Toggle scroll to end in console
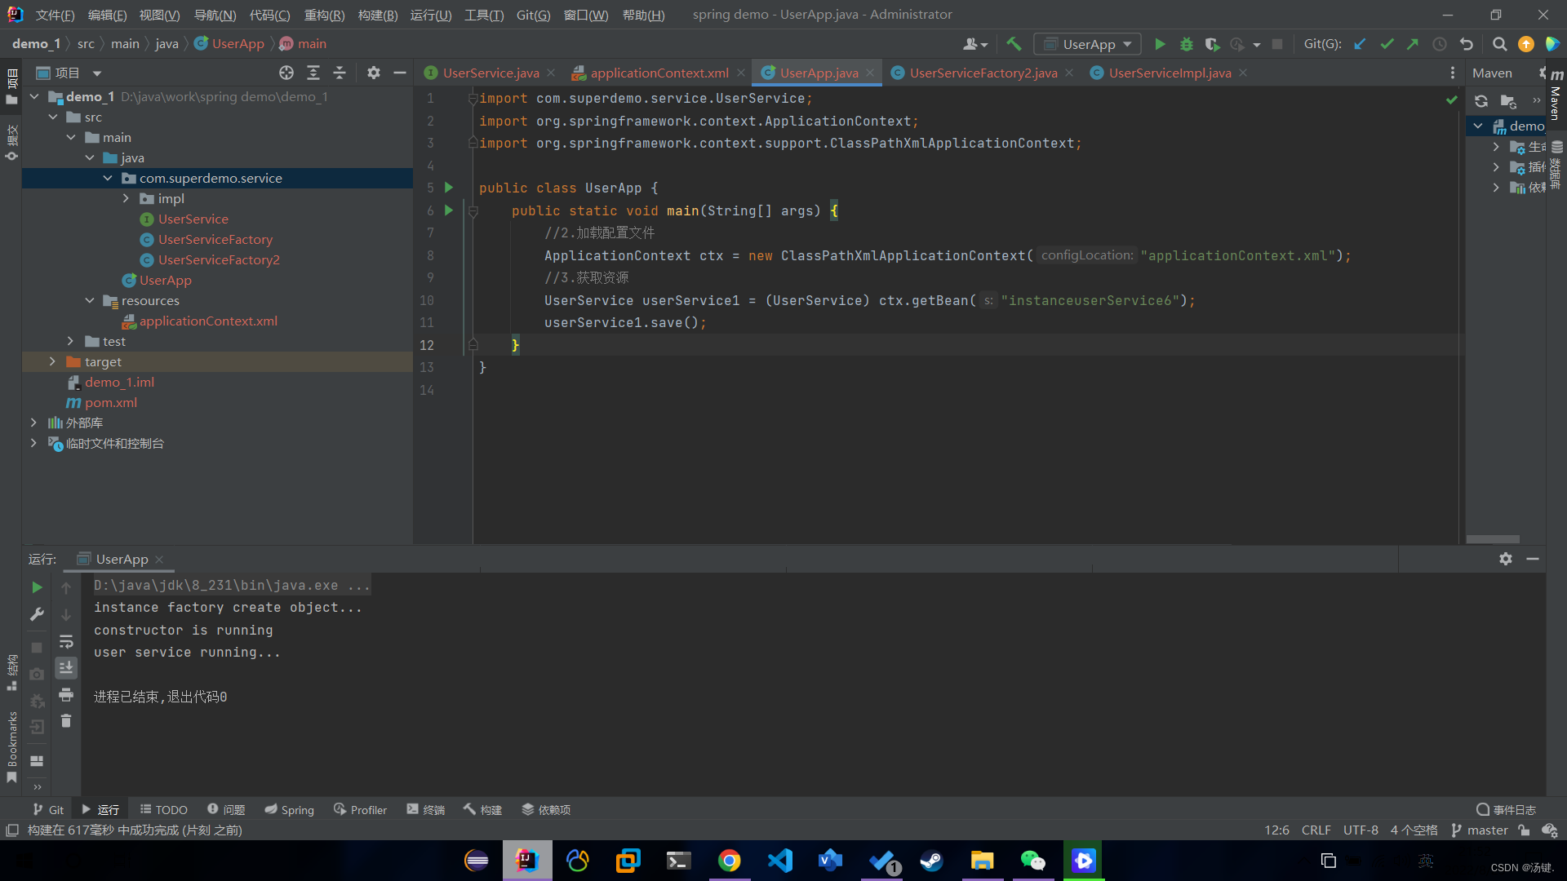1567x881 pixels. 66,668
